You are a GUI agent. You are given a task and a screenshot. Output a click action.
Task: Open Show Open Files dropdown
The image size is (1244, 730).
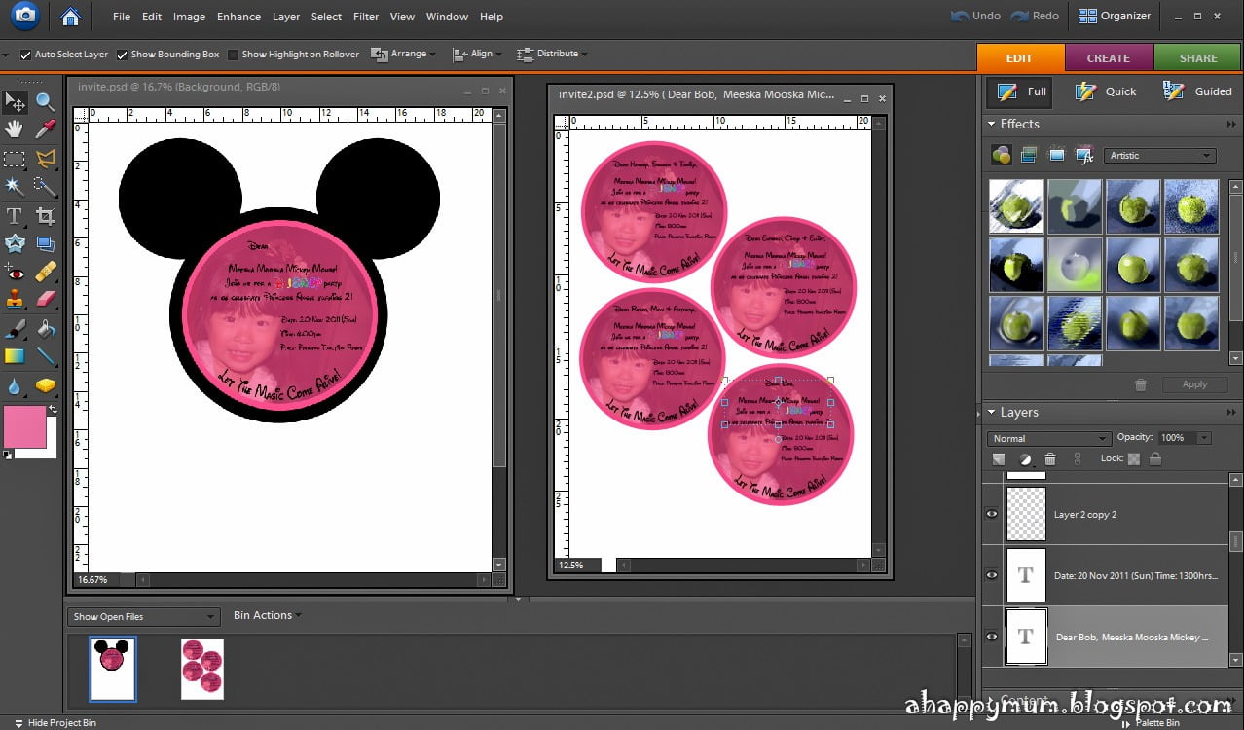(143, 616)
